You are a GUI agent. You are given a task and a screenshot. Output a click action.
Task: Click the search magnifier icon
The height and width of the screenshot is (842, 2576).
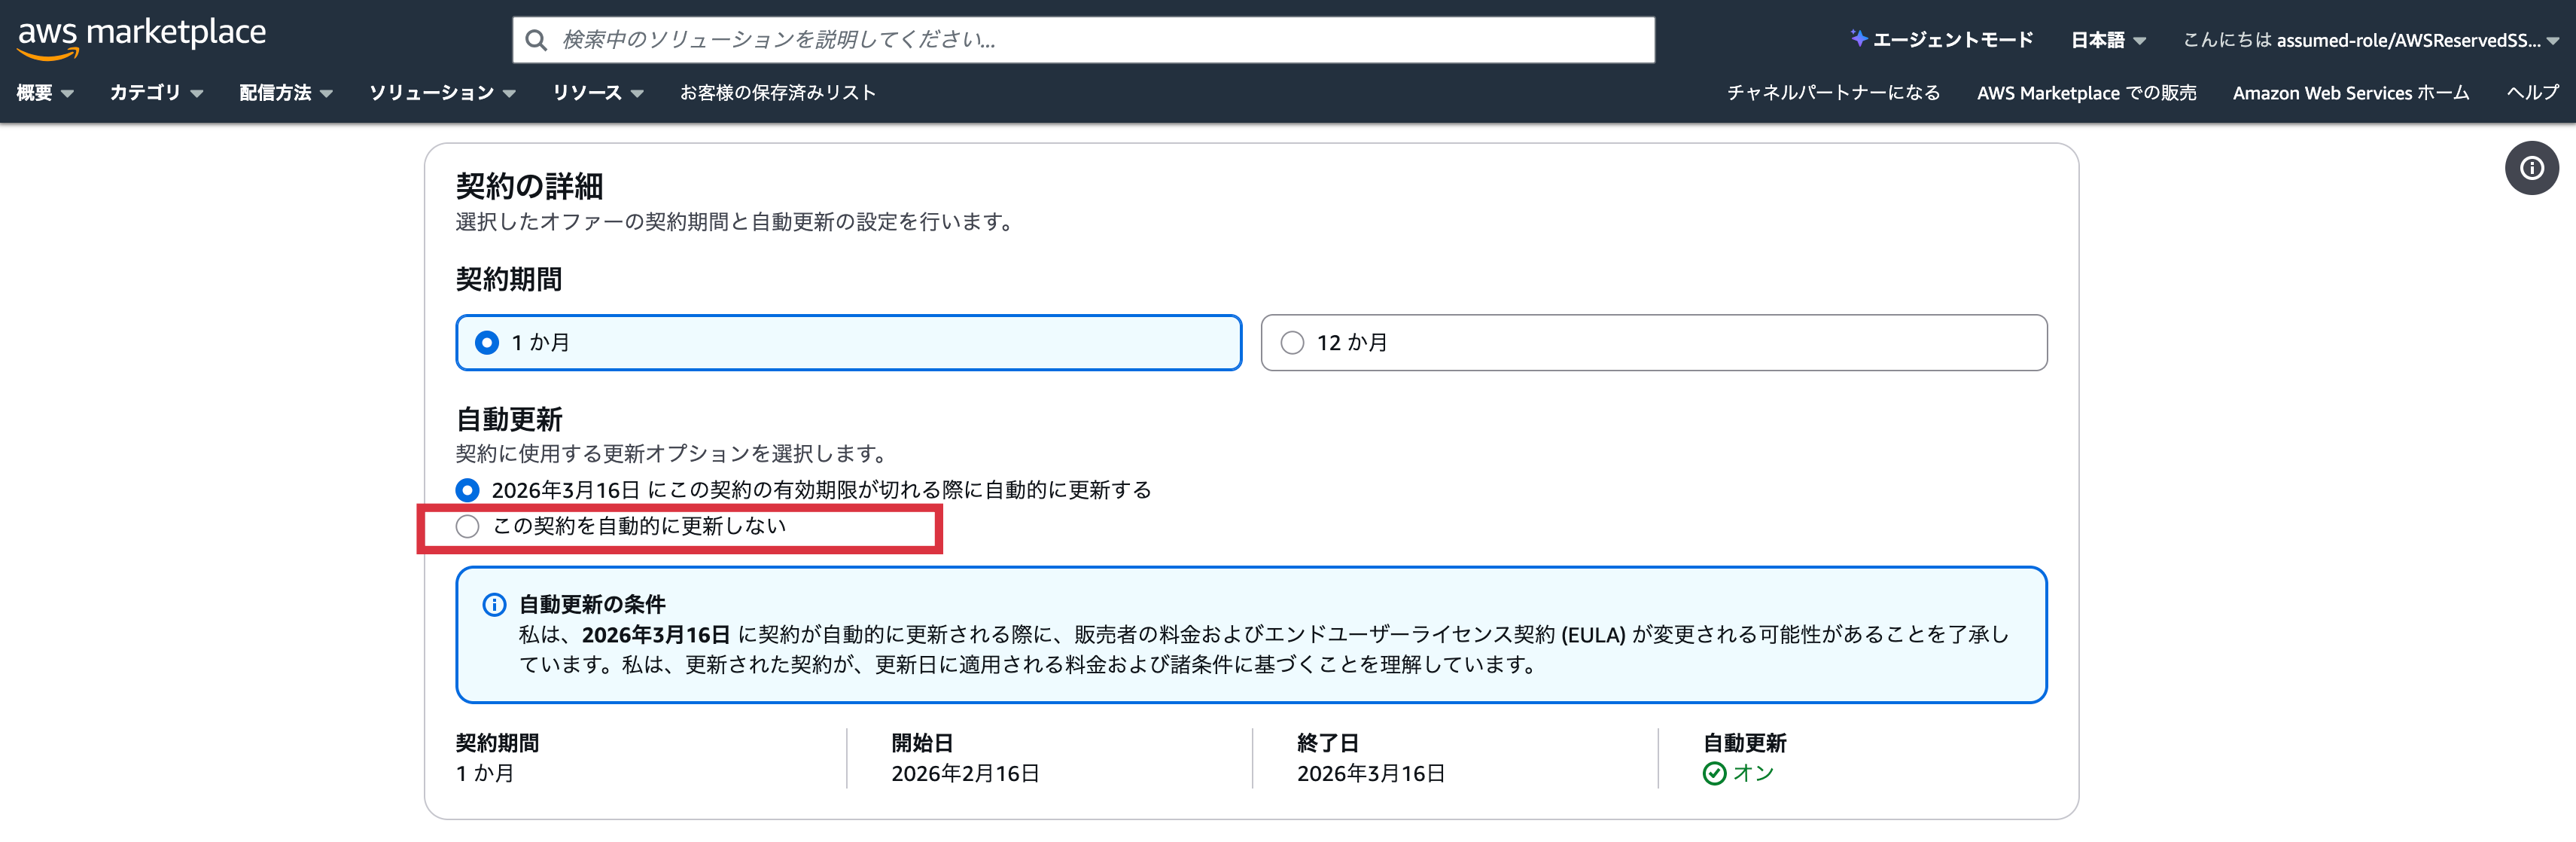(537, 40)
